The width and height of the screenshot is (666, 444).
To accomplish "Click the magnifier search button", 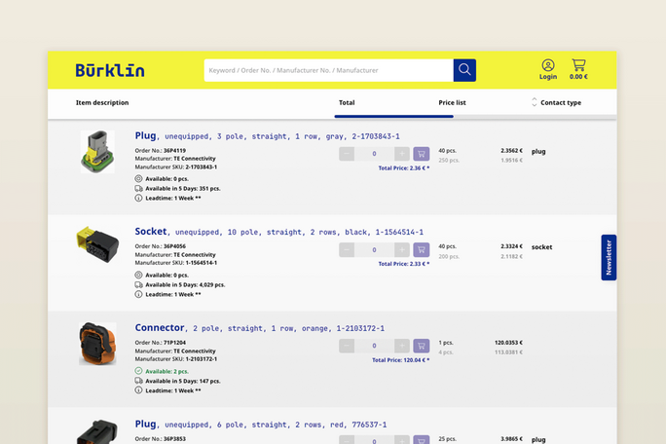I will (464, 70).
